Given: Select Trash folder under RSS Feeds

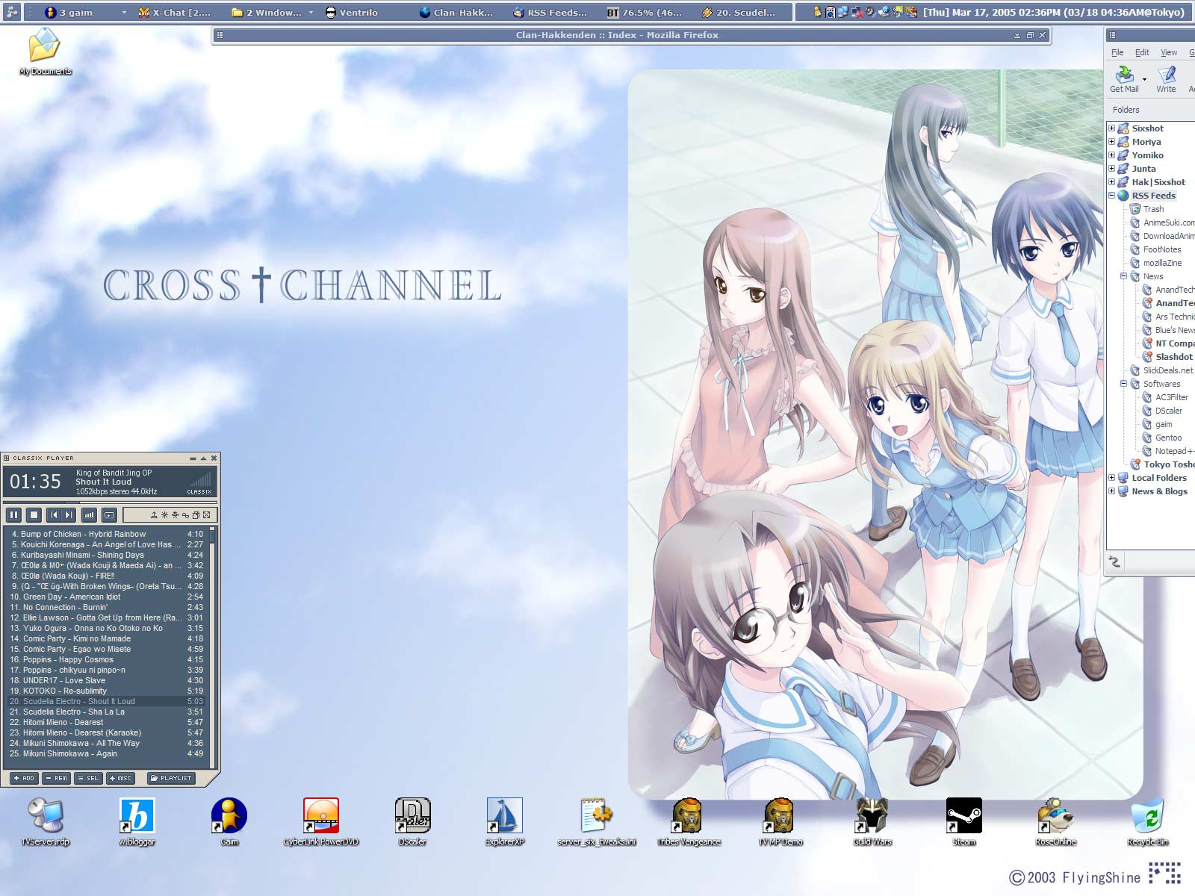Looking at the screenshot, I should 1147,209.
